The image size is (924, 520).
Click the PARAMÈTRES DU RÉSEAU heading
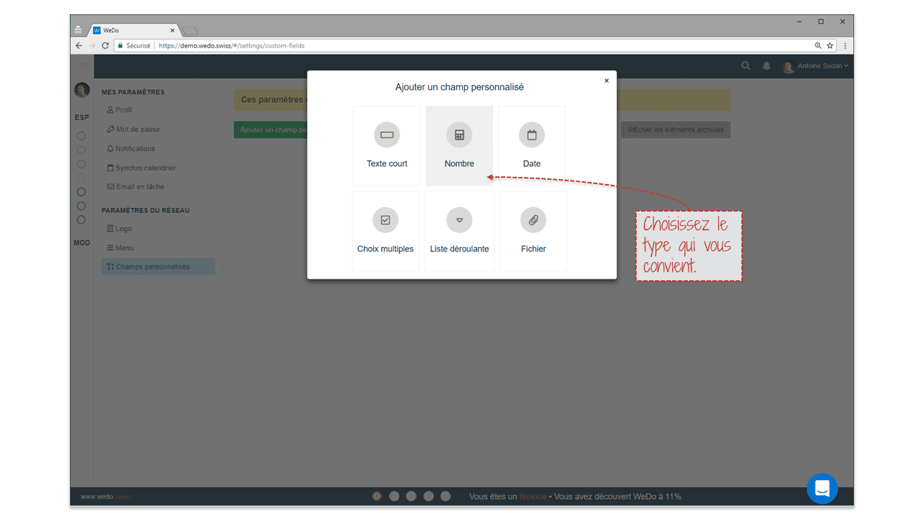click(146, 210)
